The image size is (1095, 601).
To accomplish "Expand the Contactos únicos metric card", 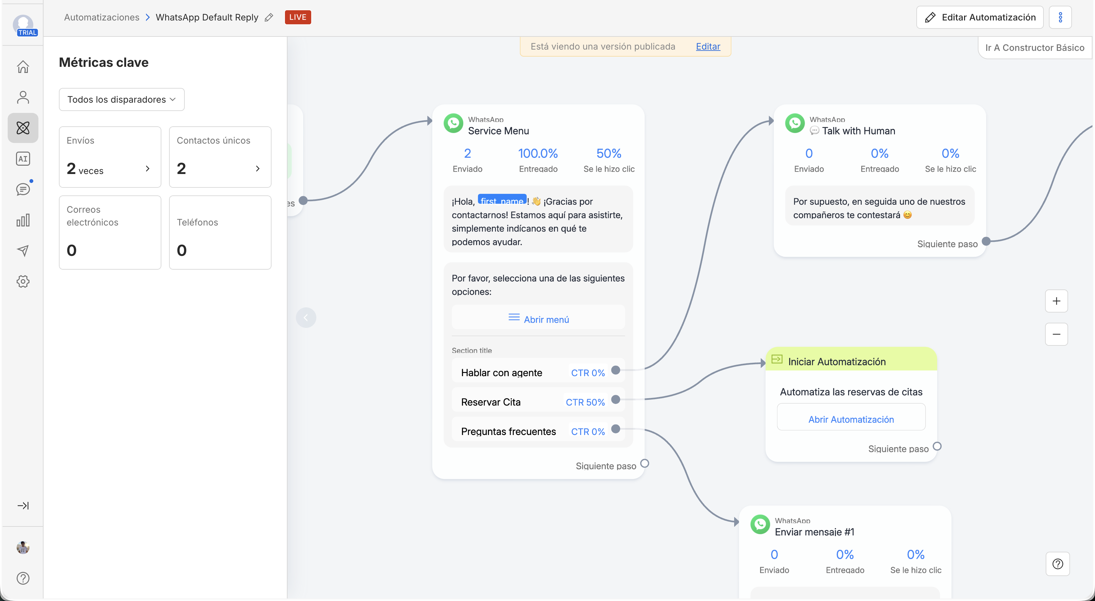I will (220, 157).
